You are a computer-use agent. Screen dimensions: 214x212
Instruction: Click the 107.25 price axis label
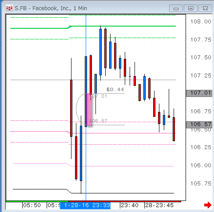click(x=201, y=76)
